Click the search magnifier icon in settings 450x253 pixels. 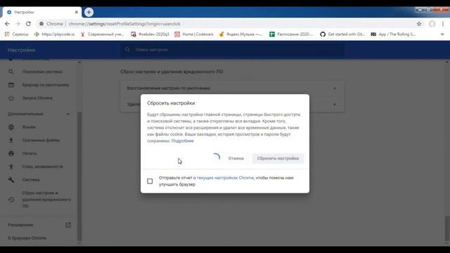coord(127,50)
